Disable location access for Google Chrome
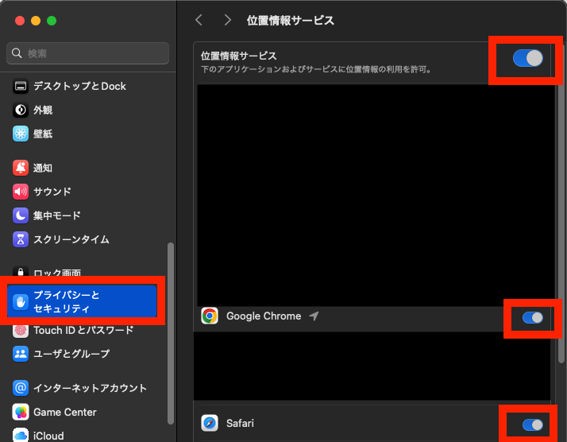Viewport: 567px width, 442px height. 532,317
